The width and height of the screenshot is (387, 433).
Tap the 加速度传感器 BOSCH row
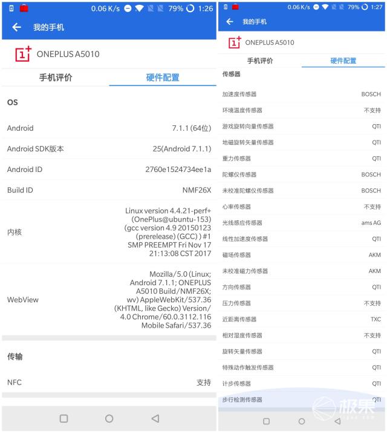[x=302, y=94]
